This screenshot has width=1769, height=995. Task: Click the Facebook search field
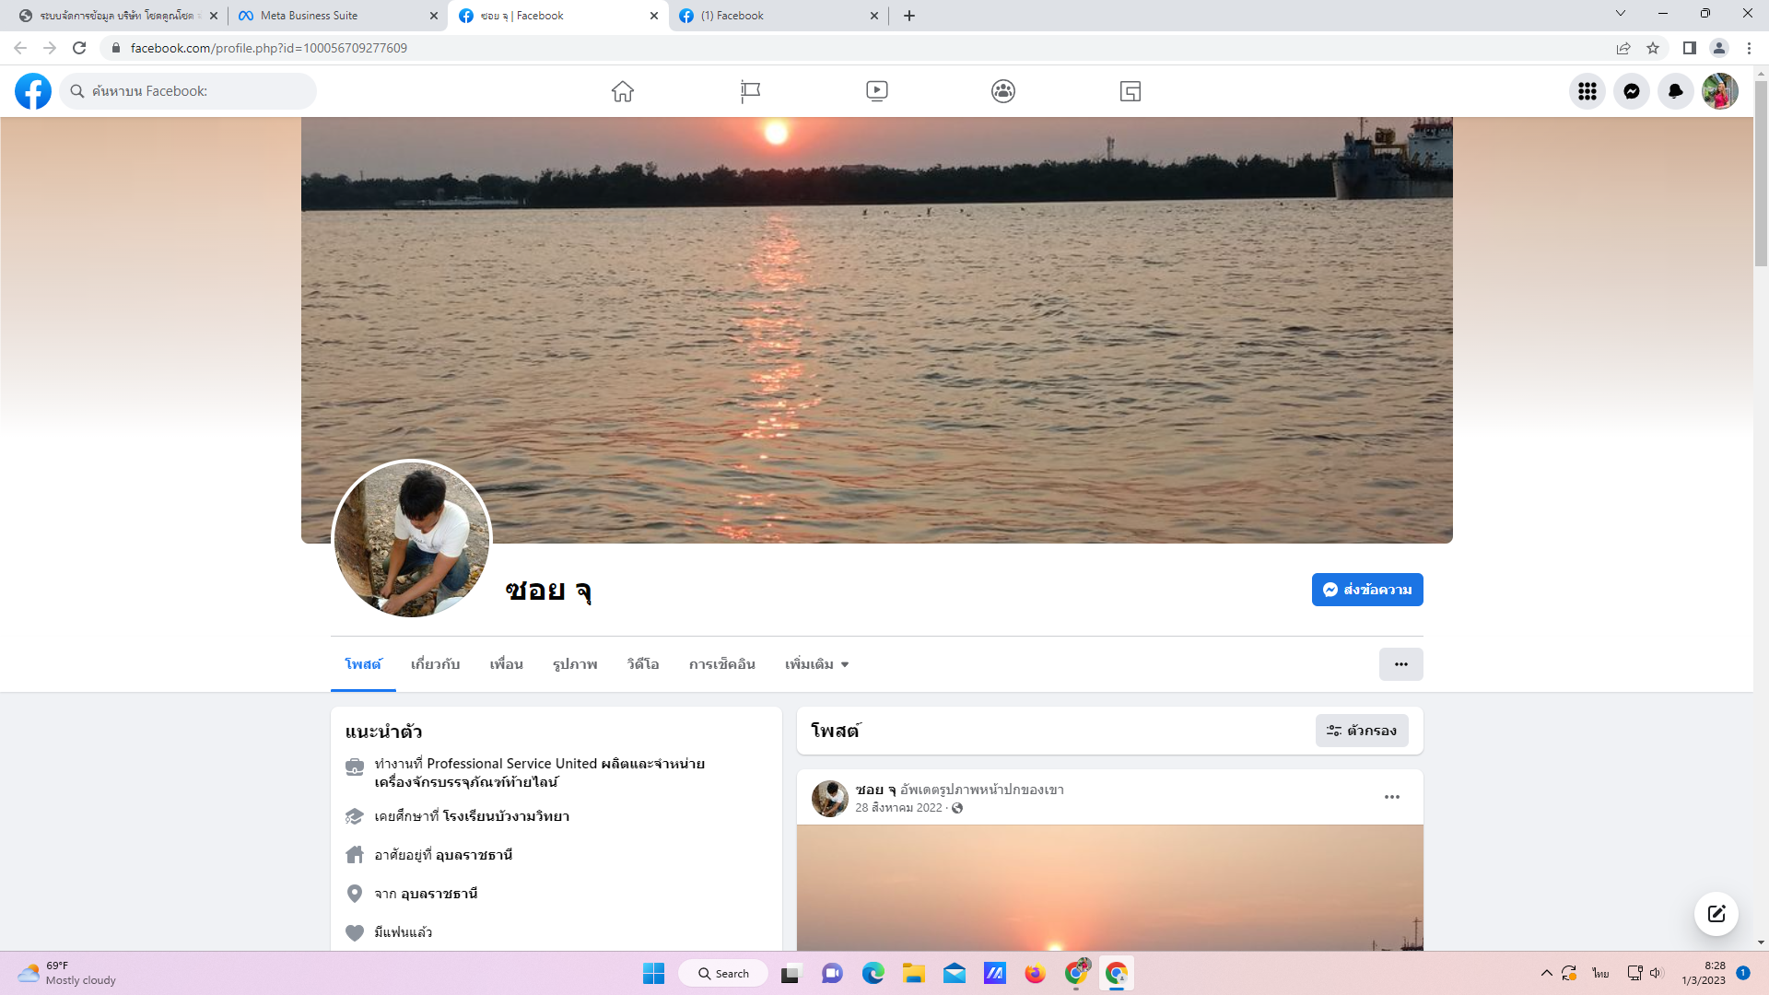(189, 91)
